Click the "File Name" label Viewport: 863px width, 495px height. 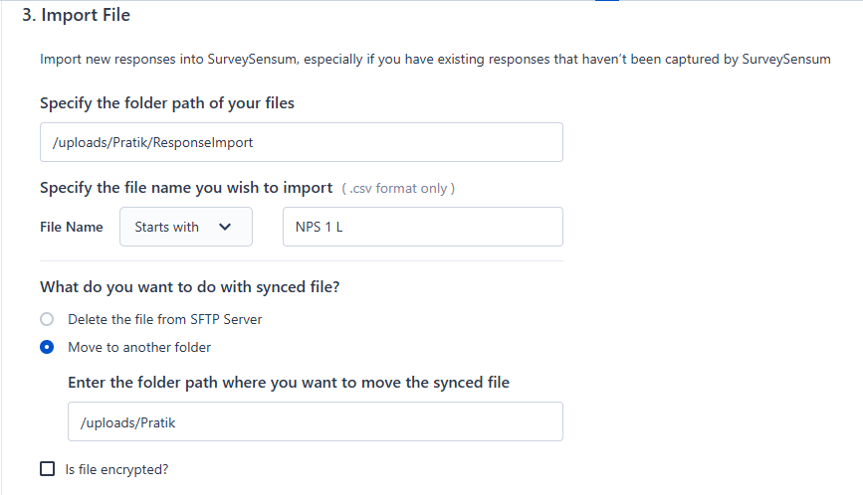coord(71,227)
